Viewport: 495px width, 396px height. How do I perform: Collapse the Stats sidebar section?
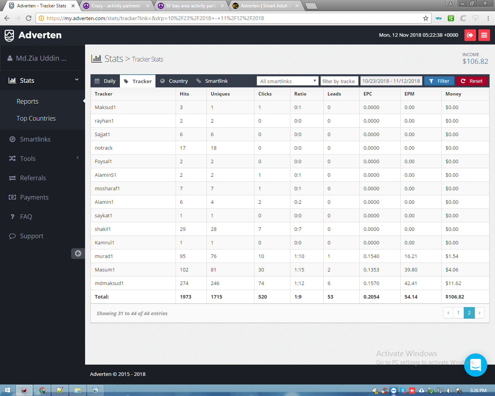[77, 80]
